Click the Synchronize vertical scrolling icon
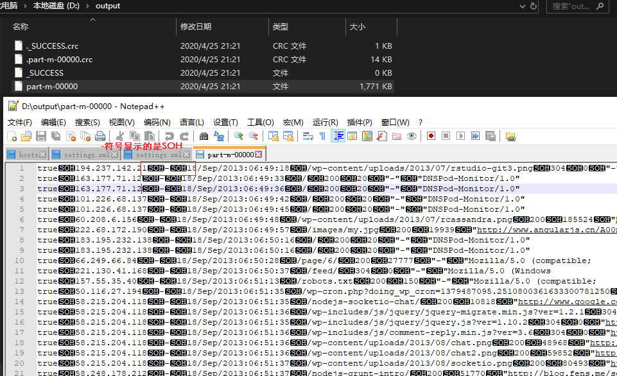Viewport: 617px width, 376px height. pos(273,137)
